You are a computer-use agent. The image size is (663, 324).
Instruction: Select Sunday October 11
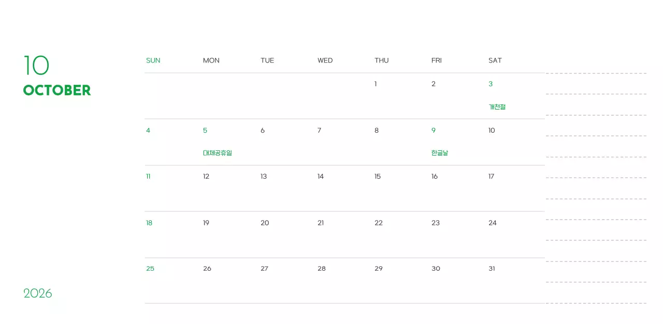point(148,177)
